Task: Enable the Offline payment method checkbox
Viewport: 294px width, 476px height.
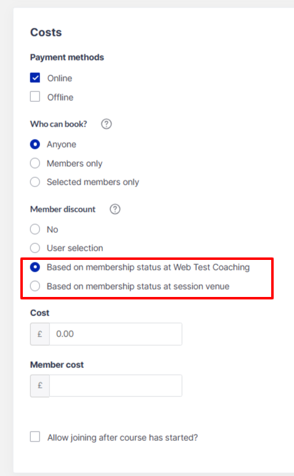Action: [35, 97]
